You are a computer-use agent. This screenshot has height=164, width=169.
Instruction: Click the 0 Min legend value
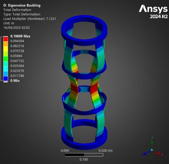pos(15,81)
